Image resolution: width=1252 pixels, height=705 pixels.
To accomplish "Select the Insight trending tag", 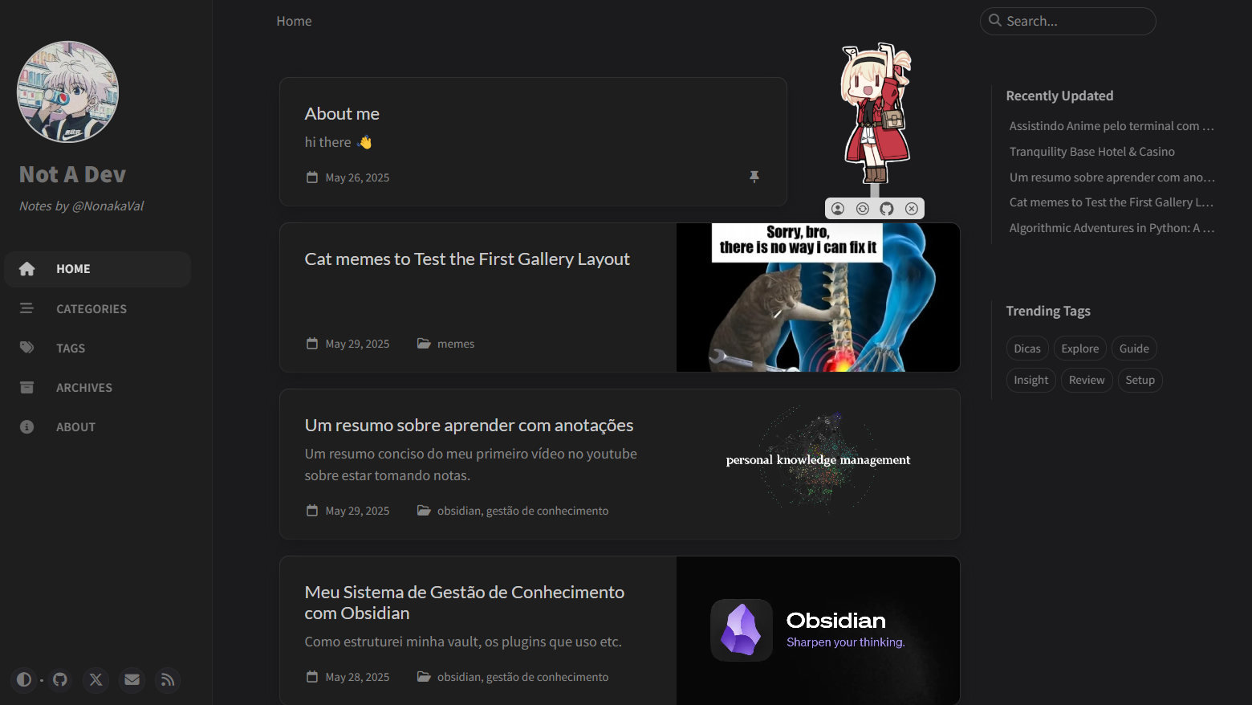I will tap(1031, 380).
